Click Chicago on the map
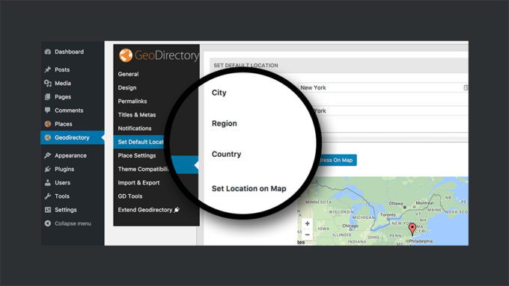The image size is (509, 286). pyautogui.click(x=350, y=226)
